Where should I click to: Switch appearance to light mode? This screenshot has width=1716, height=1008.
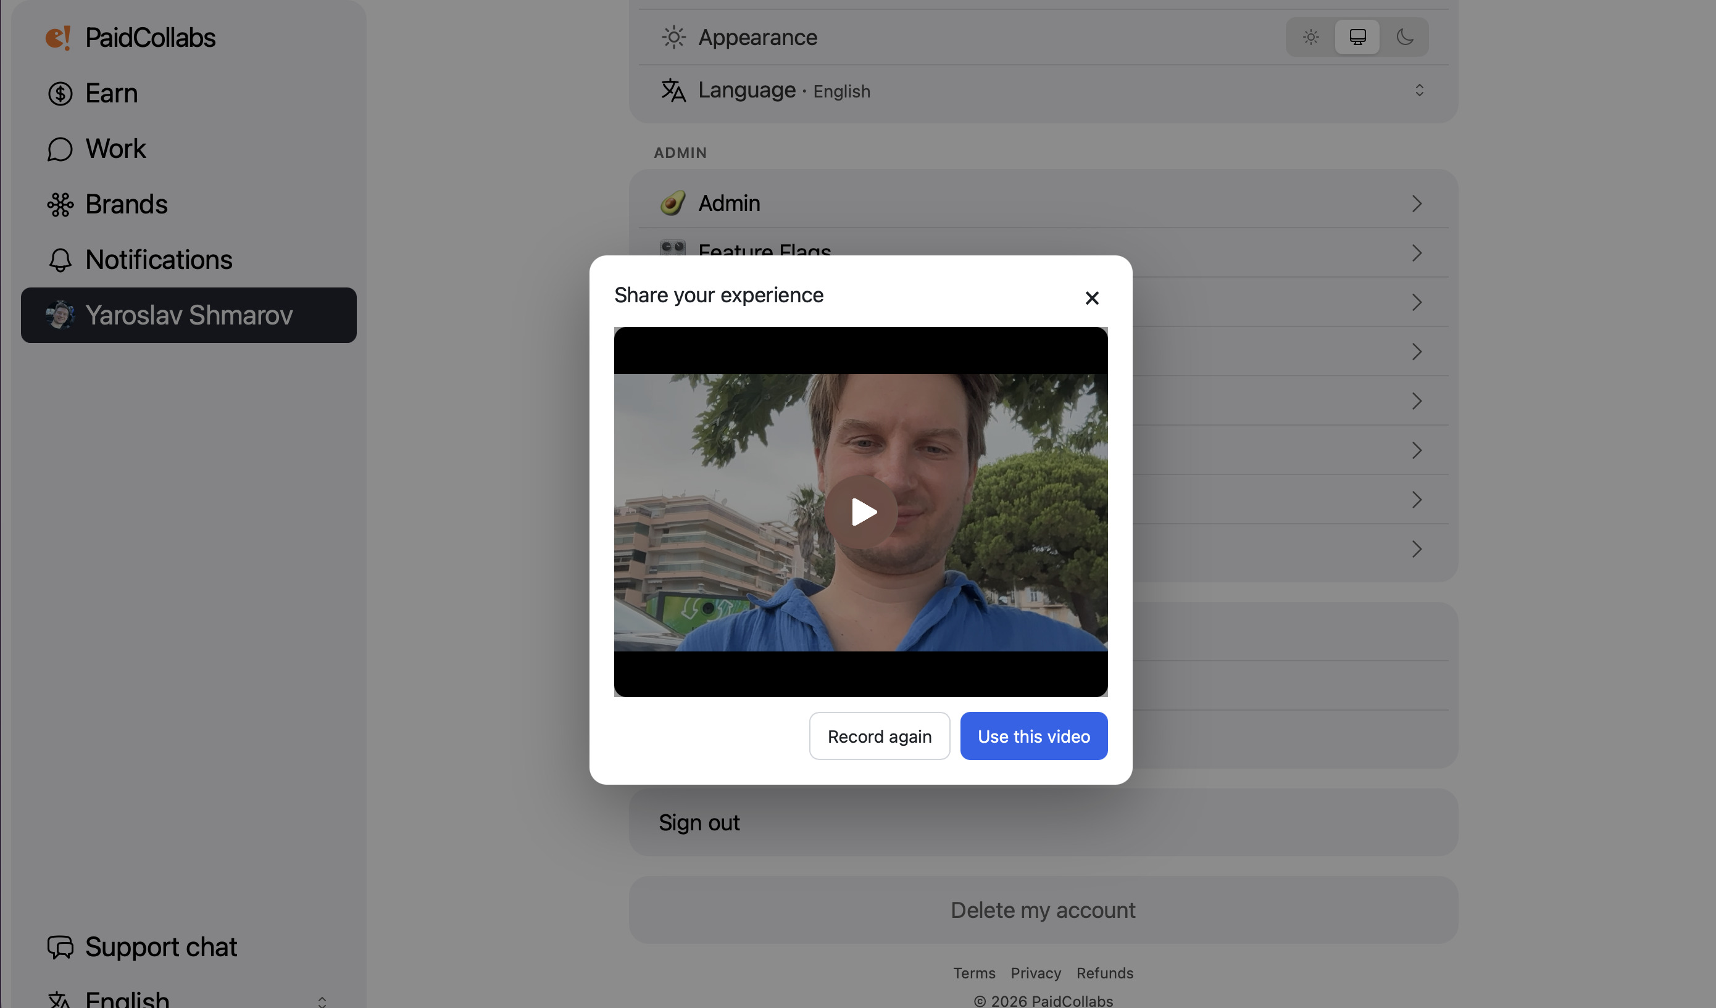click(x=1311, y=37)
